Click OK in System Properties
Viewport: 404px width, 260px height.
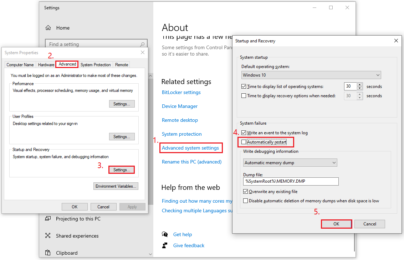tap(75, 207)
